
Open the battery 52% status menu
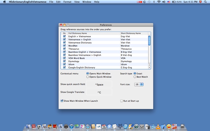[177, 2]
